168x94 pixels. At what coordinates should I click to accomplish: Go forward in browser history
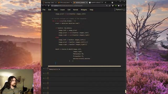(46, 6)
